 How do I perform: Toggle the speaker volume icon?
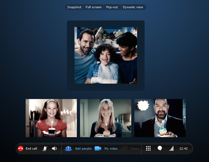54,148
